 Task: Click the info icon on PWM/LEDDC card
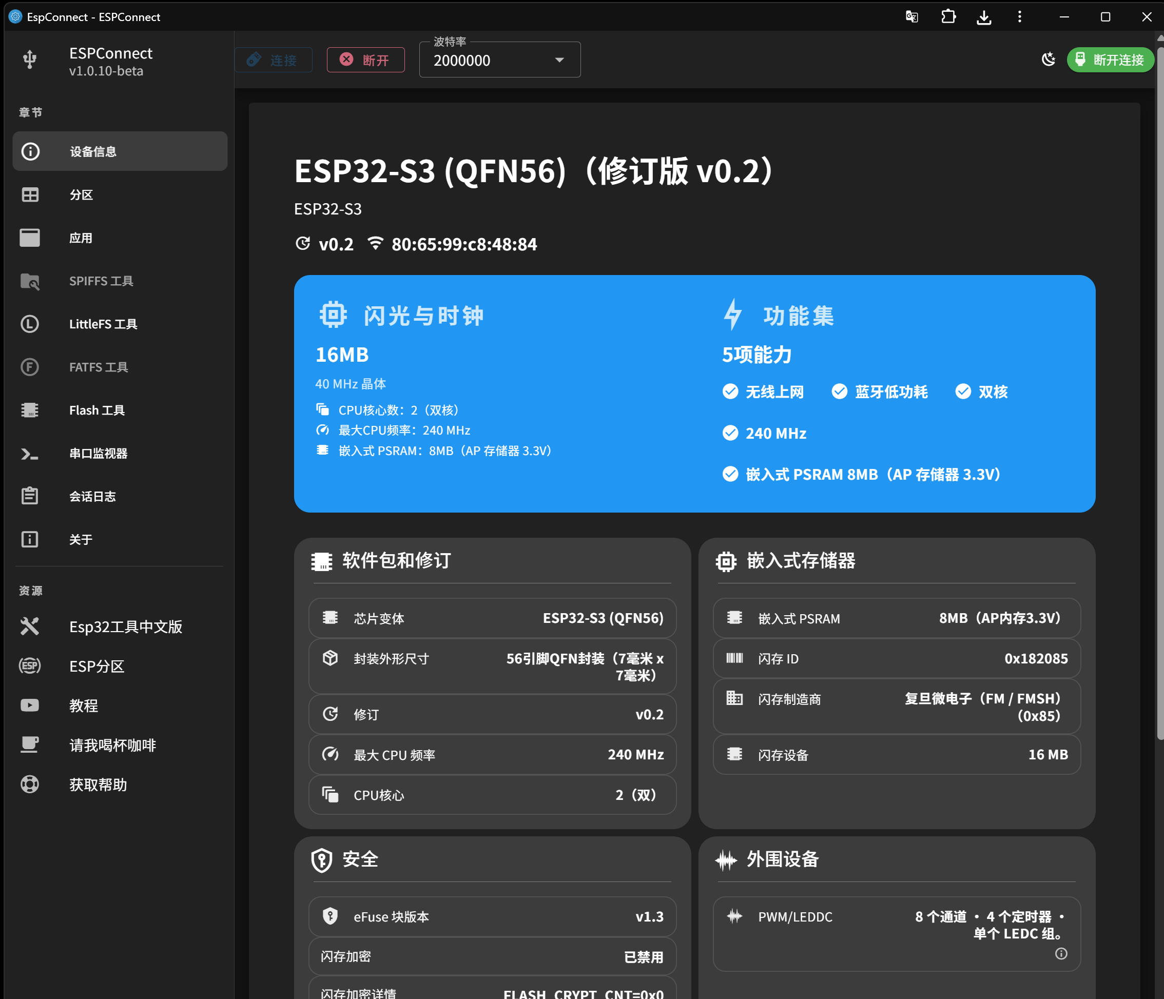1061,953
